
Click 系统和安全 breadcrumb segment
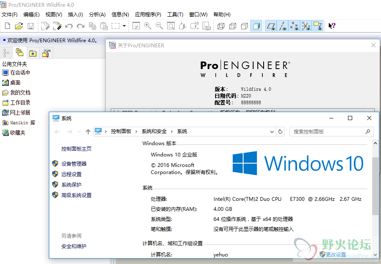point(154,131)
